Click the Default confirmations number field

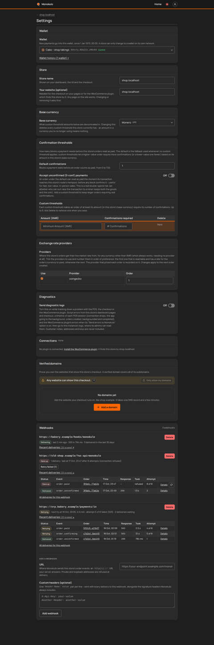pyautogui.click(x=147, y=166)
